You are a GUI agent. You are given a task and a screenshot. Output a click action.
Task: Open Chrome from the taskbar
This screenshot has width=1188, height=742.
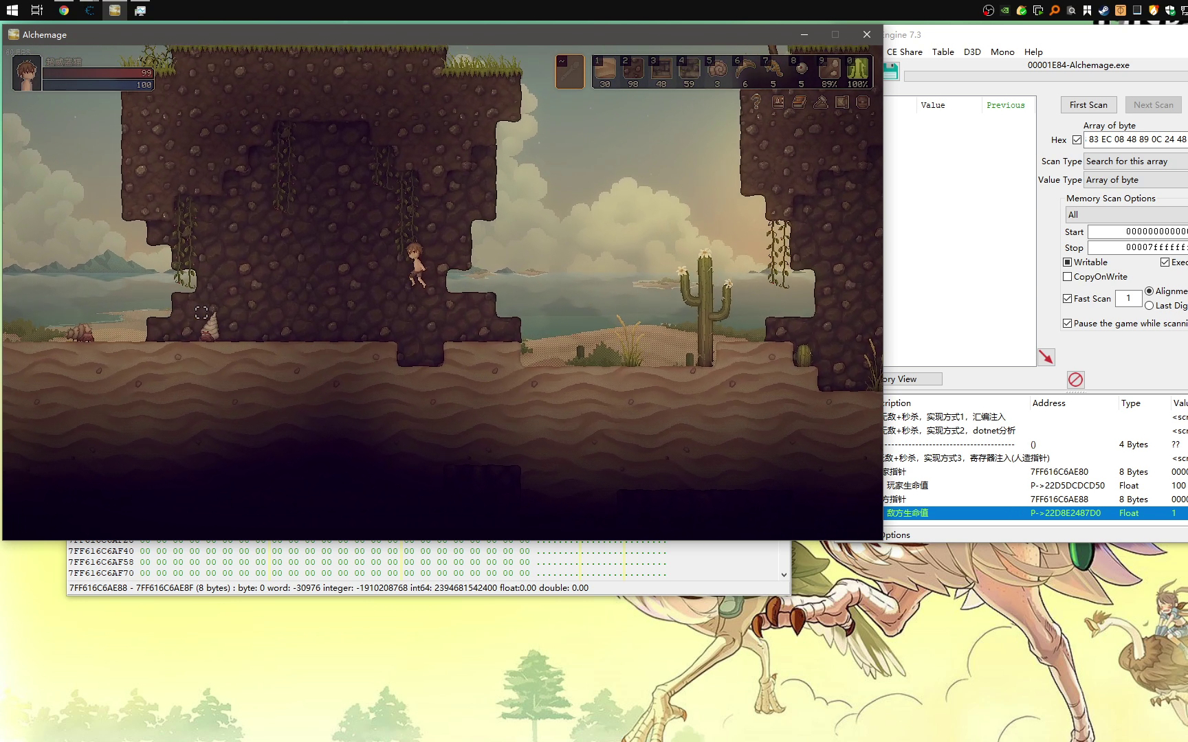coord(64,10)
